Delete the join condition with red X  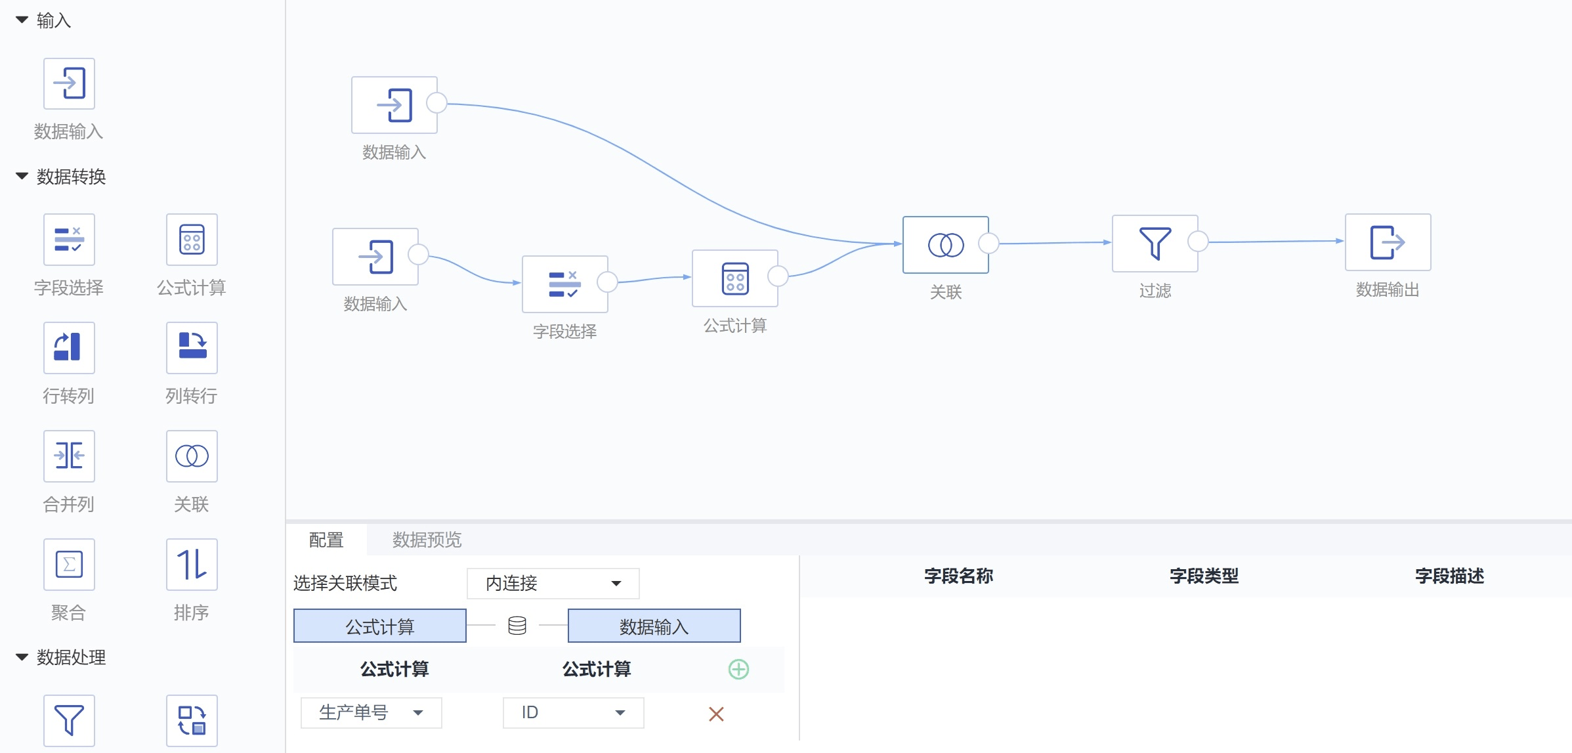[x=716, y=714]
